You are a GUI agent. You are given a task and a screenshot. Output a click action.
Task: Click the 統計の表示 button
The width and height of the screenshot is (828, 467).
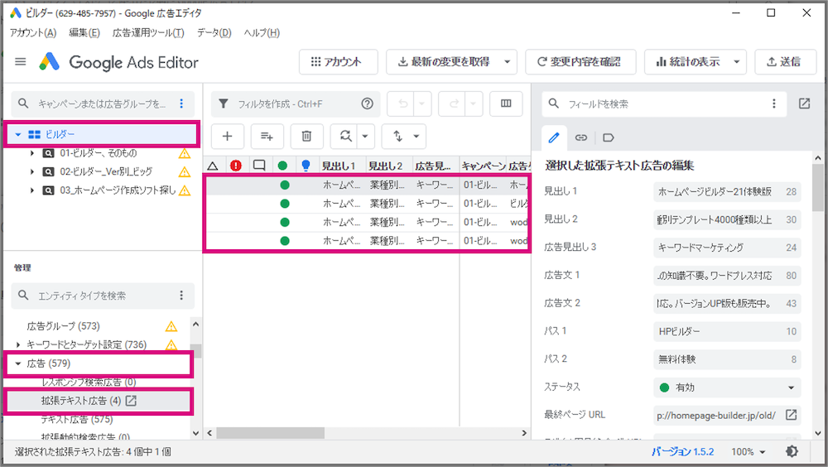pyautogui.click(x=687, y=62)
